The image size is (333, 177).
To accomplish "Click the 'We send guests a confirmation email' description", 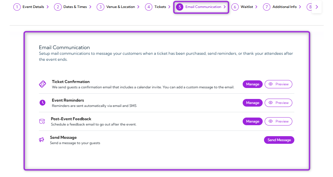I will point(143,87).
